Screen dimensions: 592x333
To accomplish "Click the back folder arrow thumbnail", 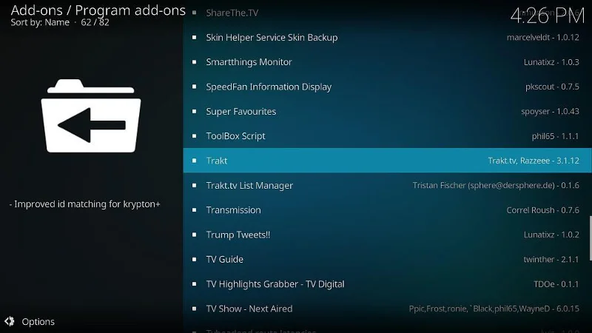I will coord(90,116).
